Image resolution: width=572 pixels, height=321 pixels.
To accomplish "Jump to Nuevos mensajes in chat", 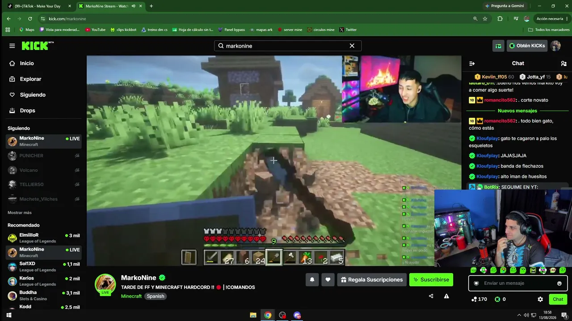I will [x=517, y=111].
